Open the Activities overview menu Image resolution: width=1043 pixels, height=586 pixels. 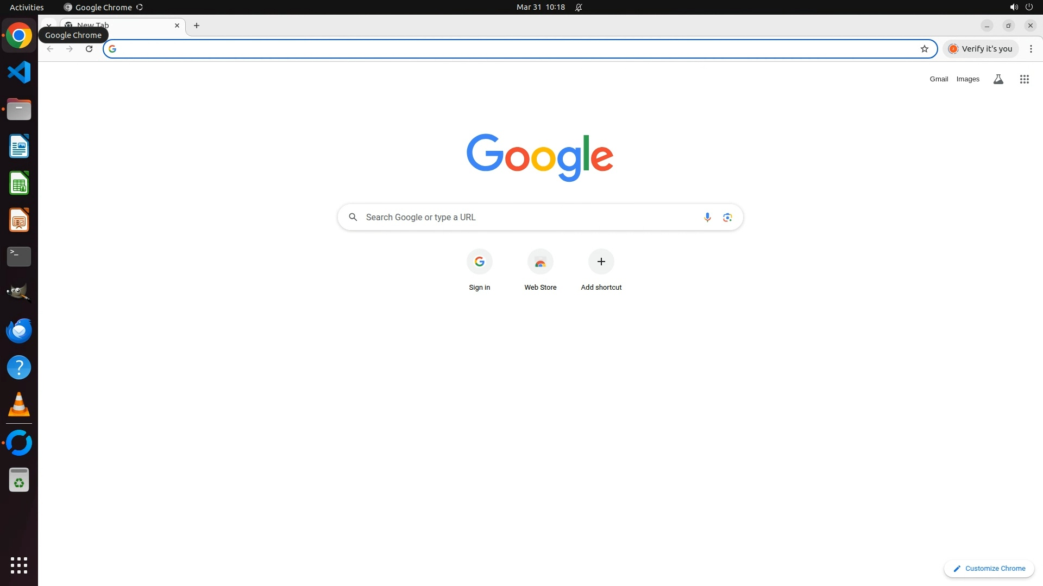(x=27, y=7)
